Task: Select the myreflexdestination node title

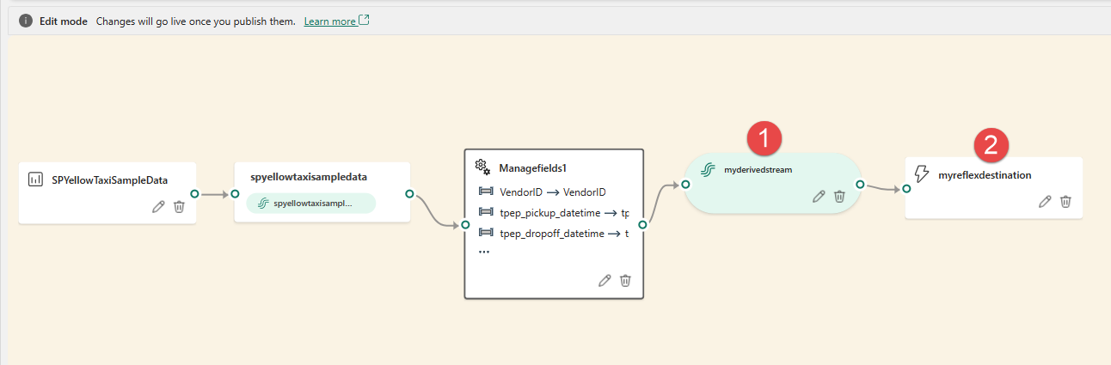Action: [985, 174]
